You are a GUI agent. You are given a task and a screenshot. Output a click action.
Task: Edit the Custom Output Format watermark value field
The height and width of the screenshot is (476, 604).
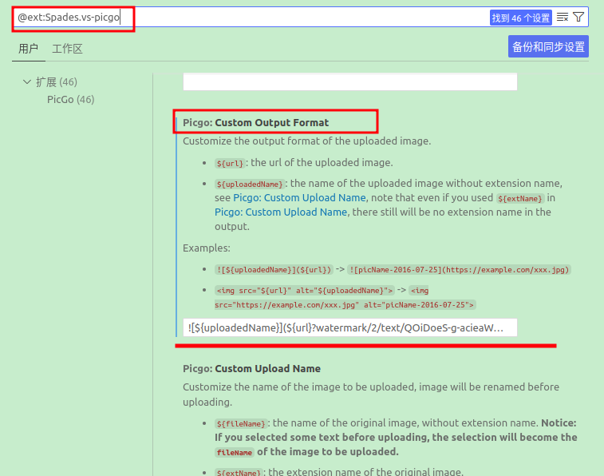coord(349,327)
